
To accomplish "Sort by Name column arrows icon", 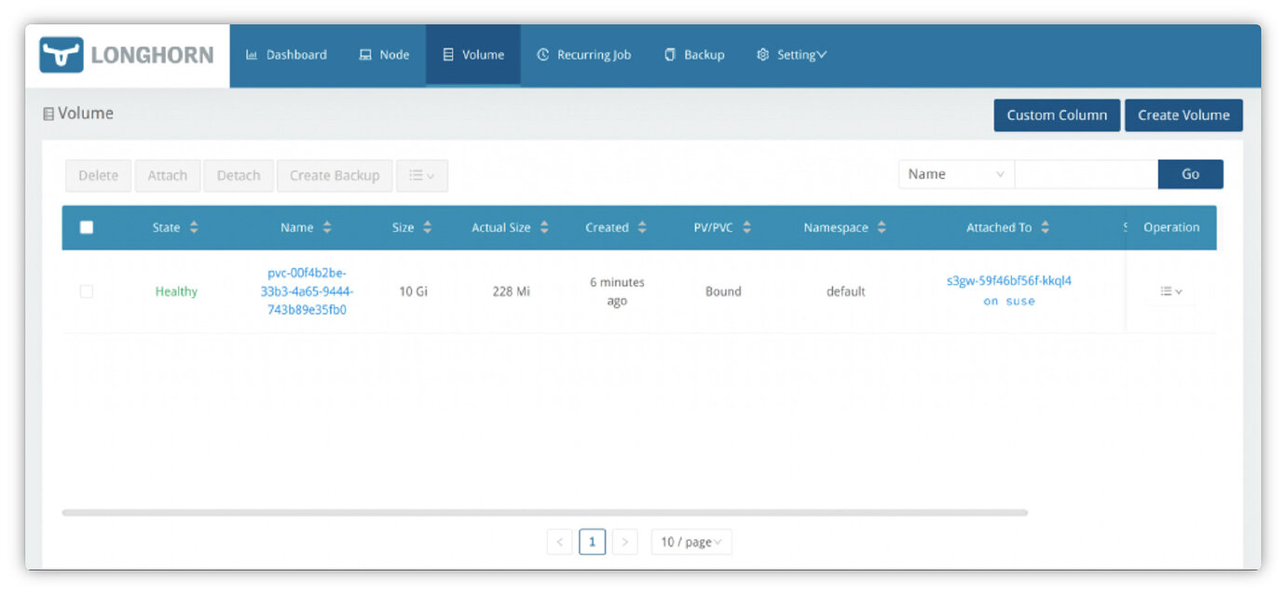I will (327, 227).
